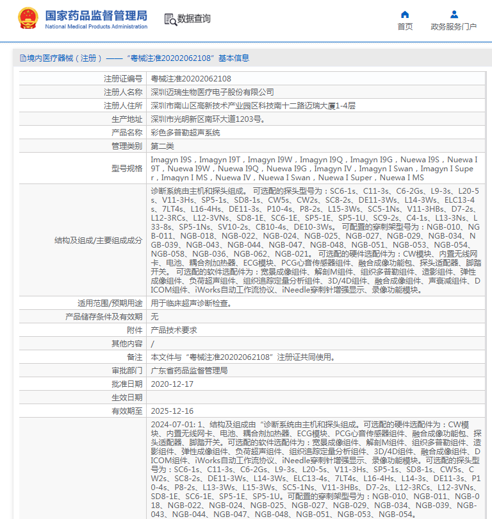The width and height of the screenshot is (492, 519).
Task: Open the 政务服务门户 text link
Action: point(454,27)
